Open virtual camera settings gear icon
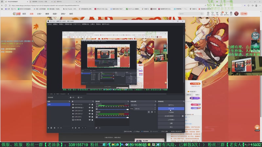 pos(183,116)
